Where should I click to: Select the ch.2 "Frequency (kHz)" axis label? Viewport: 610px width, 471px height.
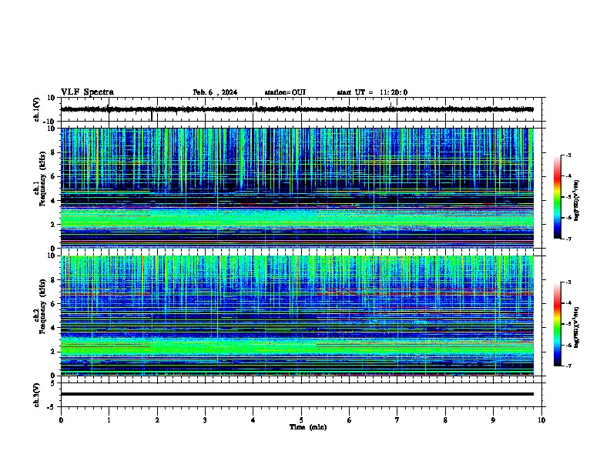click(x=42, y=306)
